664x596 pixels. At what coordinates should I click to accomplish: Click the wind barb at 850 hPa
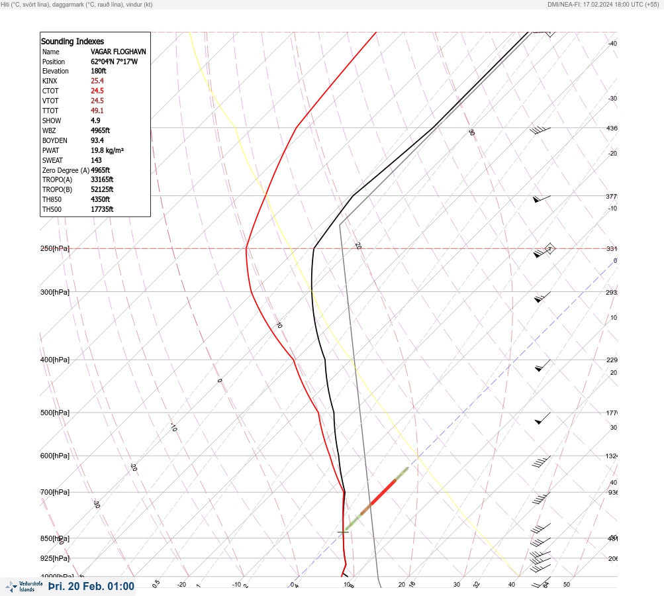540,542
